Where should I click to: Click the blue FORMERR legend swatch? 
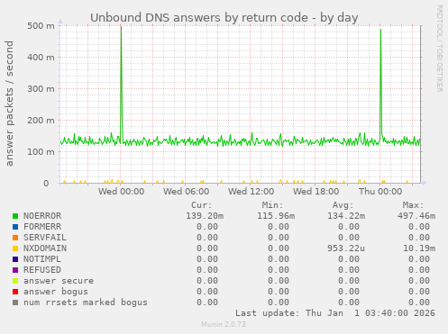[15, 227]
